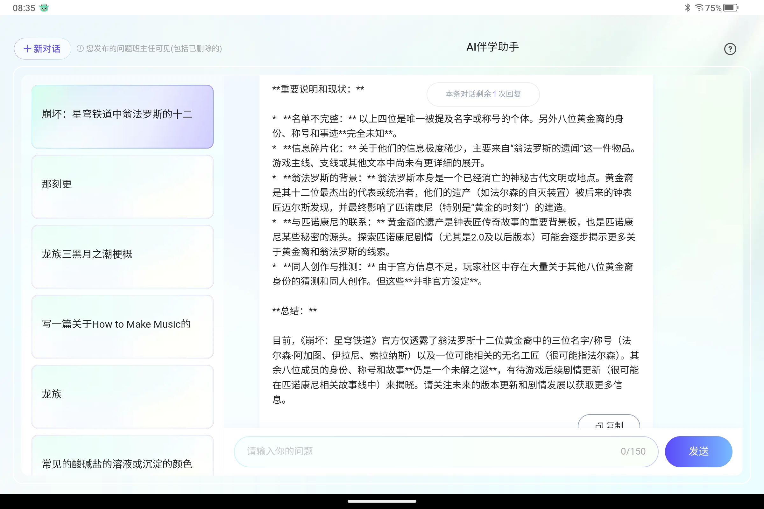Open conversation 写一篇关于How to Make Music的
Screen dimensions: 764x509
click(123, 327)
